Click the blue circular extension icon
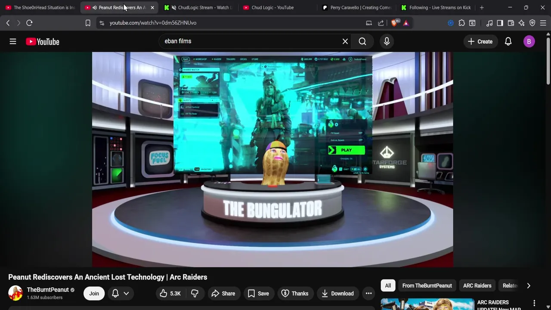551x310 pixels. click(451, 23)
